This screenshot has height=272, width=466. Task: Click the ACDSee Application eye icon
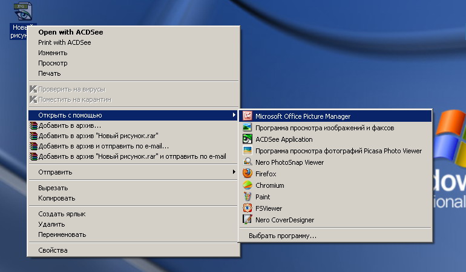pyautogui.click(x=248, y=139)
